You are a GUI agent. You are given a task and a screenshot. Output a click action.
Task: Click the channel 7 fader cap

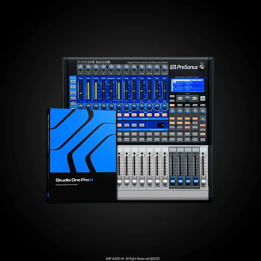(127, 180)
